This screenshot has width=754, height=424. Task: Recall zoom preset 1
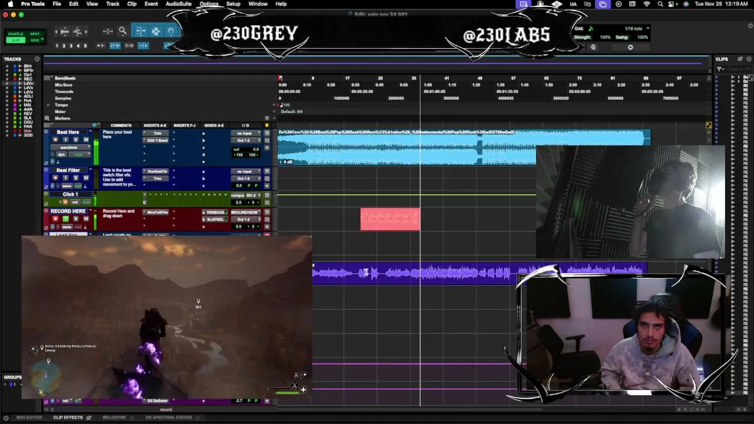pos(57,46)
